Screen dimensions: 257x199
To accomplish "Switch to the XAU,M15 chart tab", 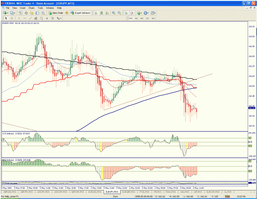I will click(185, 192).
